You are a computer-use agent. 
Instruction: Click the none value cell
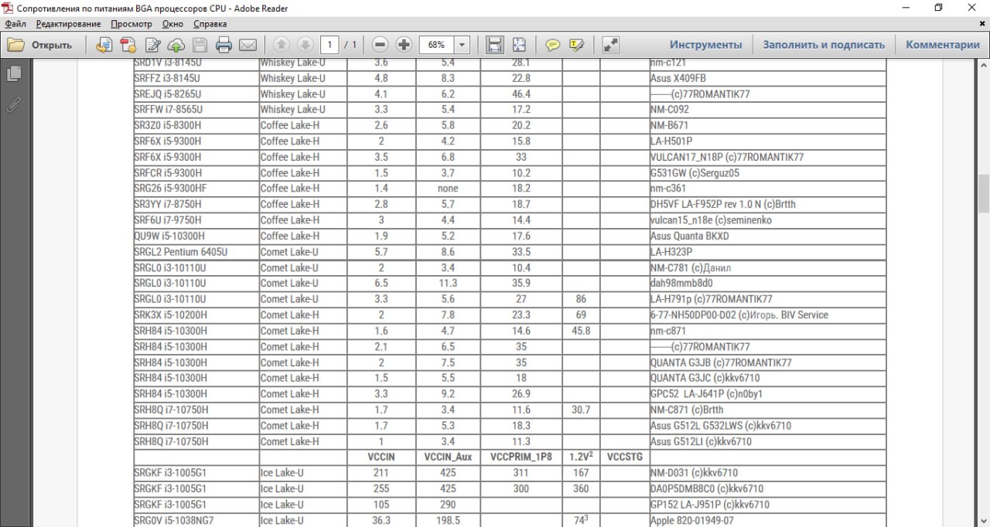pyautogui.click(x=448, y=189)
